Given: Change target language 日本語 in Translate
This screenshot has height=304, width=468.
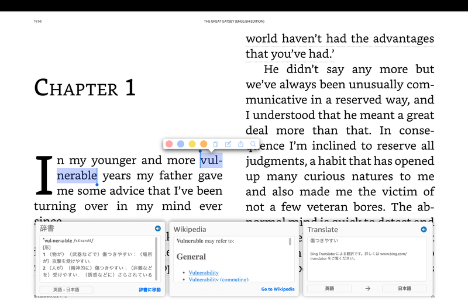Looking at the screenshot, I should point(404,288).
